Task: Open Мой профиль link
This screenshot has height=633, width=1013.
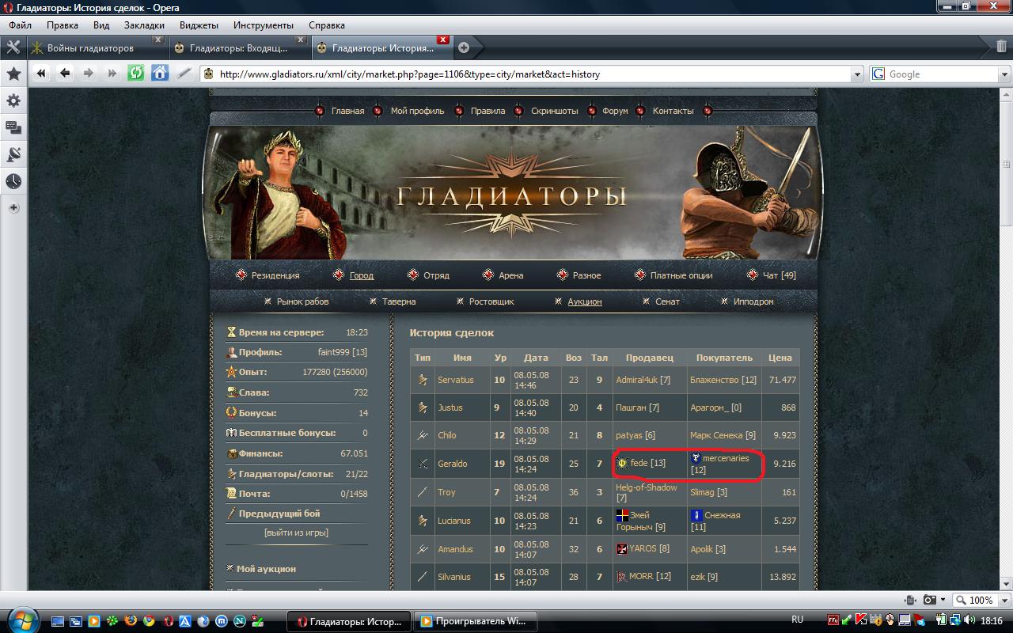Action: click(417, 111)
